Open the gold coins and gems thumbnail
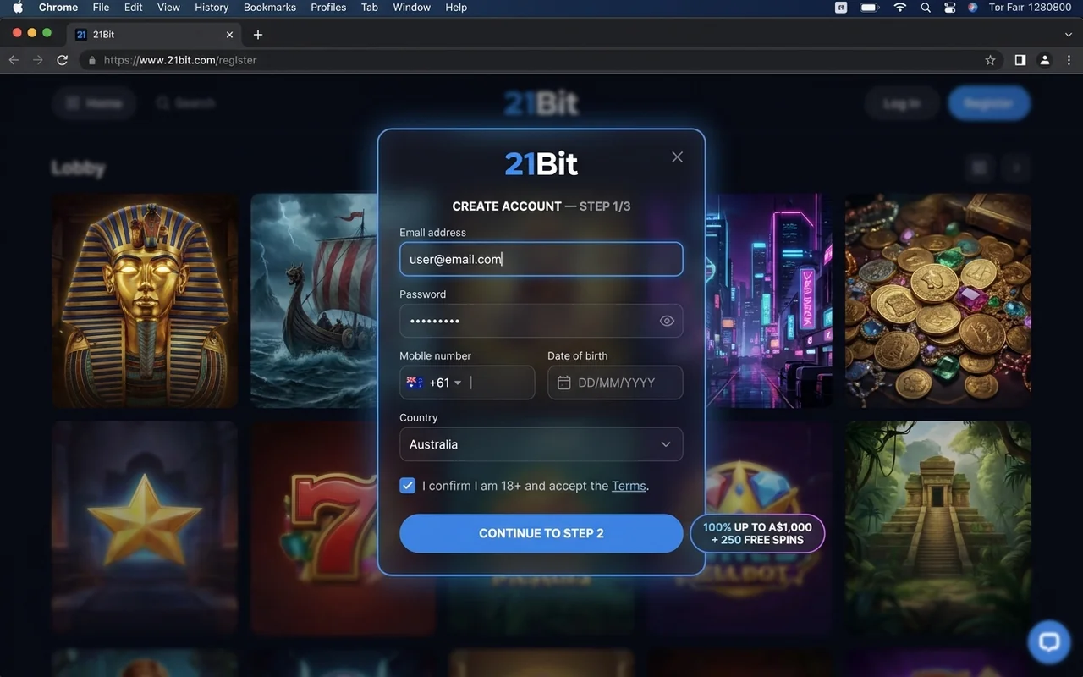Screen dimensions: 1083x677 pyautogui.click(x=938, y=300)
